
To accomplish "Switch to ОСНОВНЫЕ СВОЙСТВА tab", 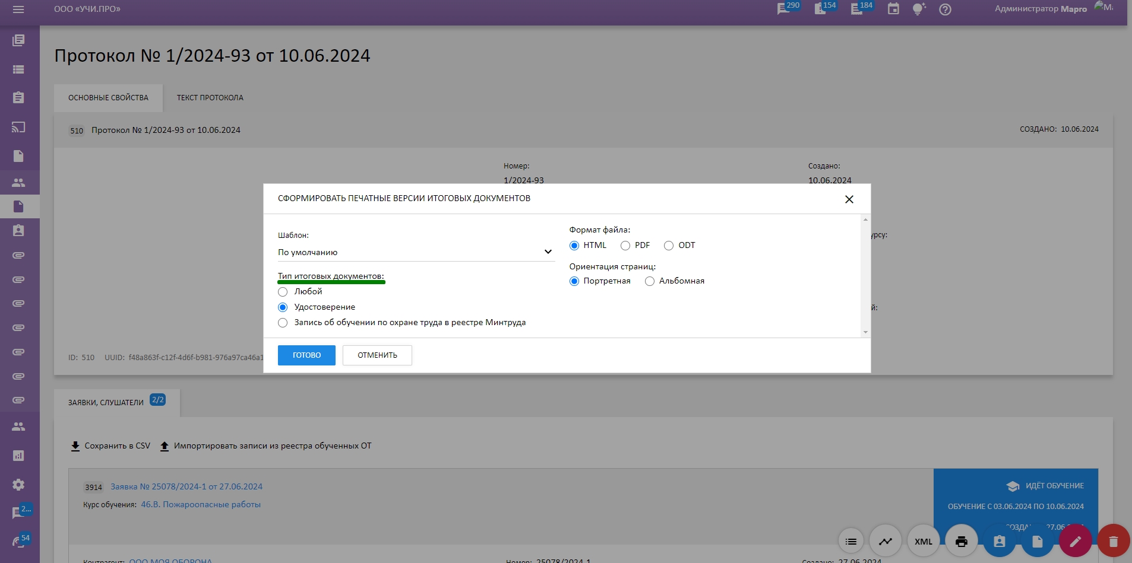I will point(108,98).
